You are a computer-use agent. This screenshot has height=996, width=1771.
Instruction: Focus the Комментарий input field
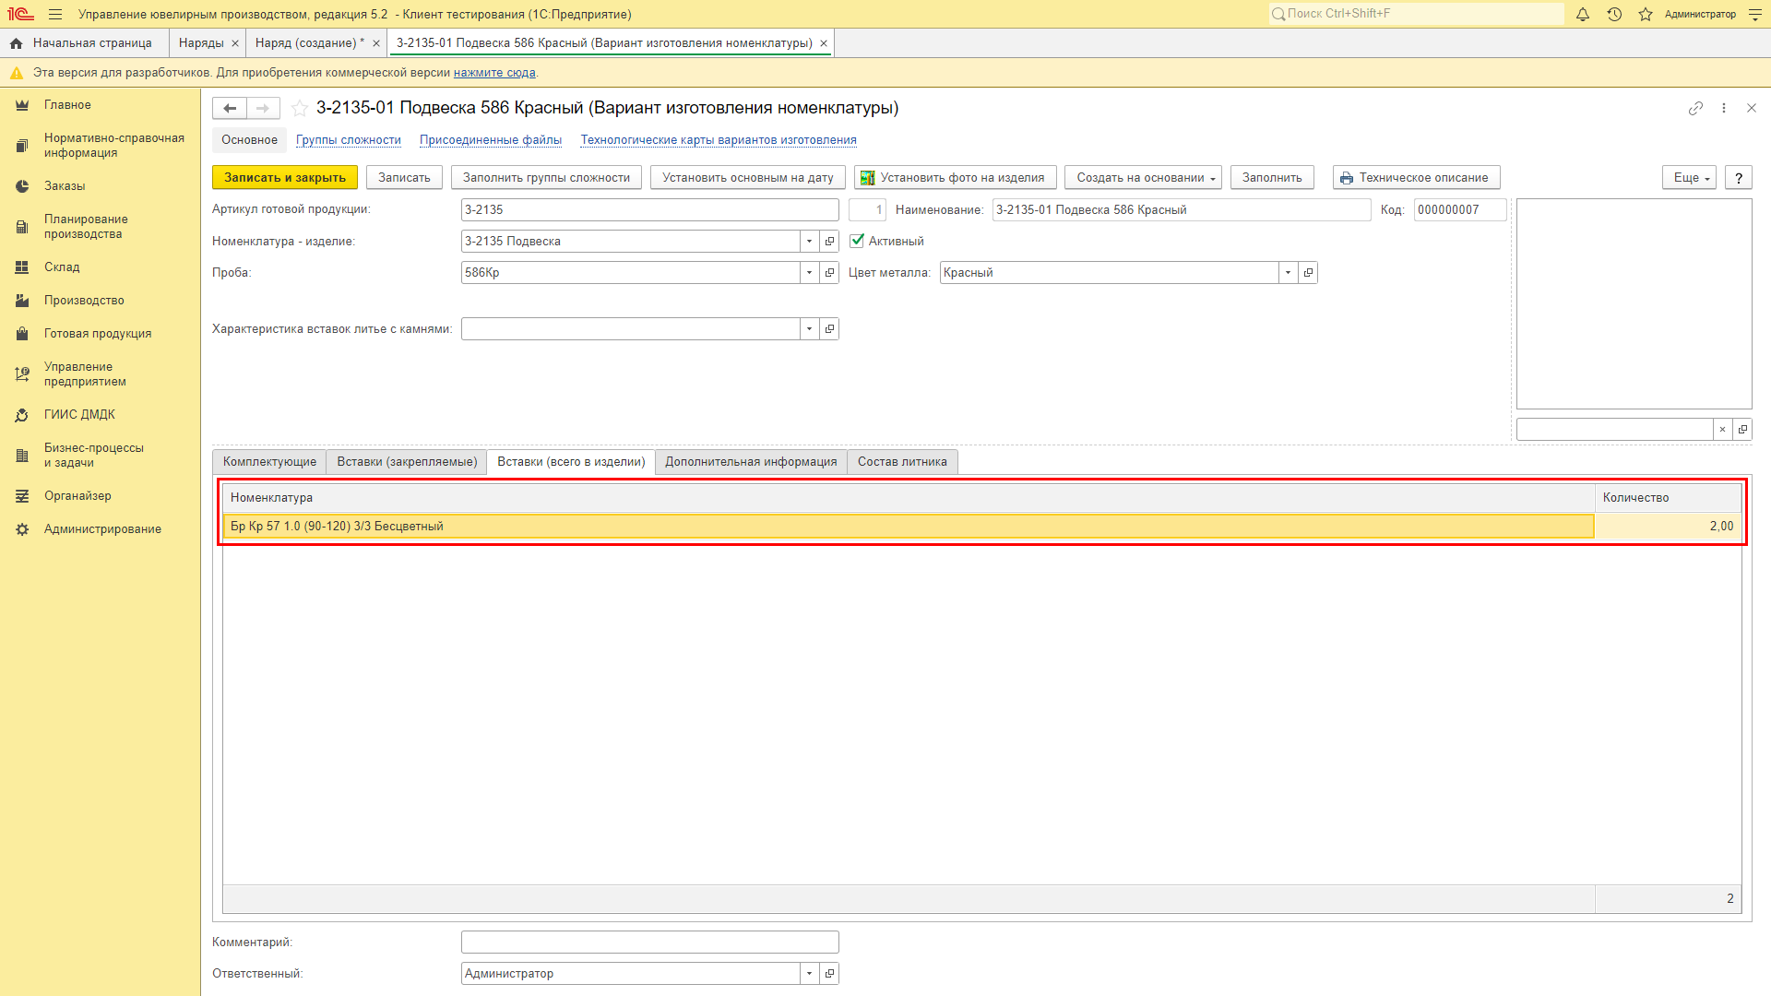pyautogui.click(x=650, y=943)
